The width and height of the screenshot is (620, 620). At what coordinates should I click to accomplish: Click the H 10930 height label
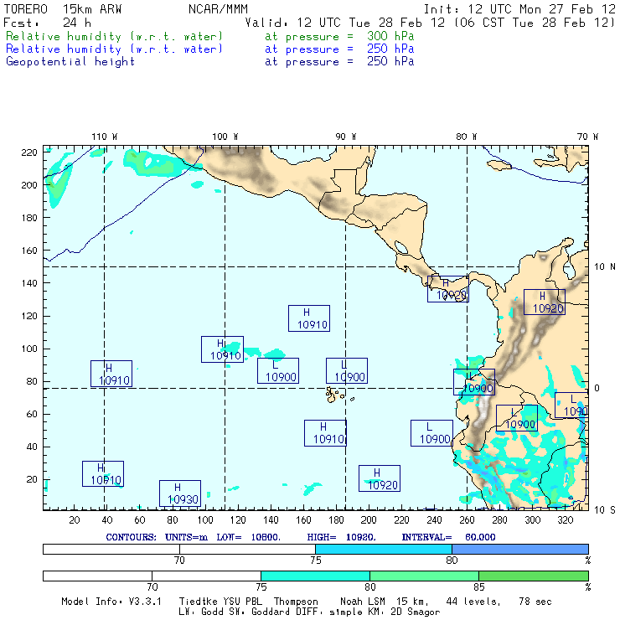coord(179,493)
